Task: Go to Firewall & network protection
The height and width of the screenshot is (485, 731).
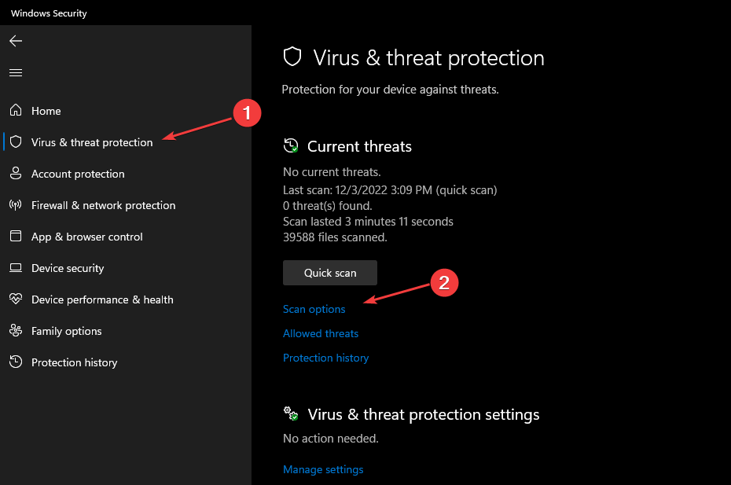Action: (103, 205)
